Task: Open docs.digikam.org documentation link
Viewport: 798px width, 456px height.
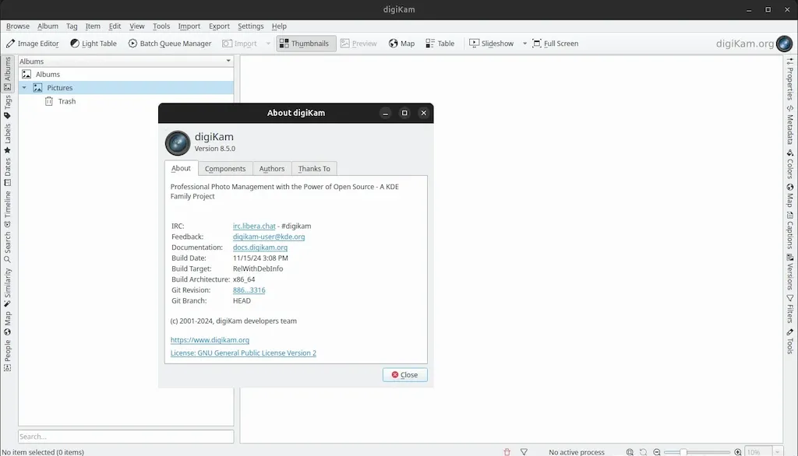Action: click(x=260, y=247)
